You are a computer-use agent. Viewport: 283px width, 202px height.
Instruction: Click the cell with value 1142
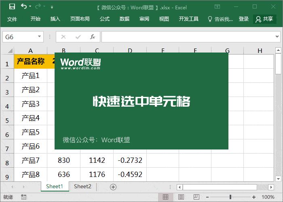pos(97,160)
